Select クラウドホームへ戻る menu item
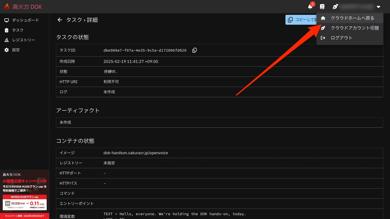This screenshot has height=219, width=390. pyautogui.click(x=352, y=18)
